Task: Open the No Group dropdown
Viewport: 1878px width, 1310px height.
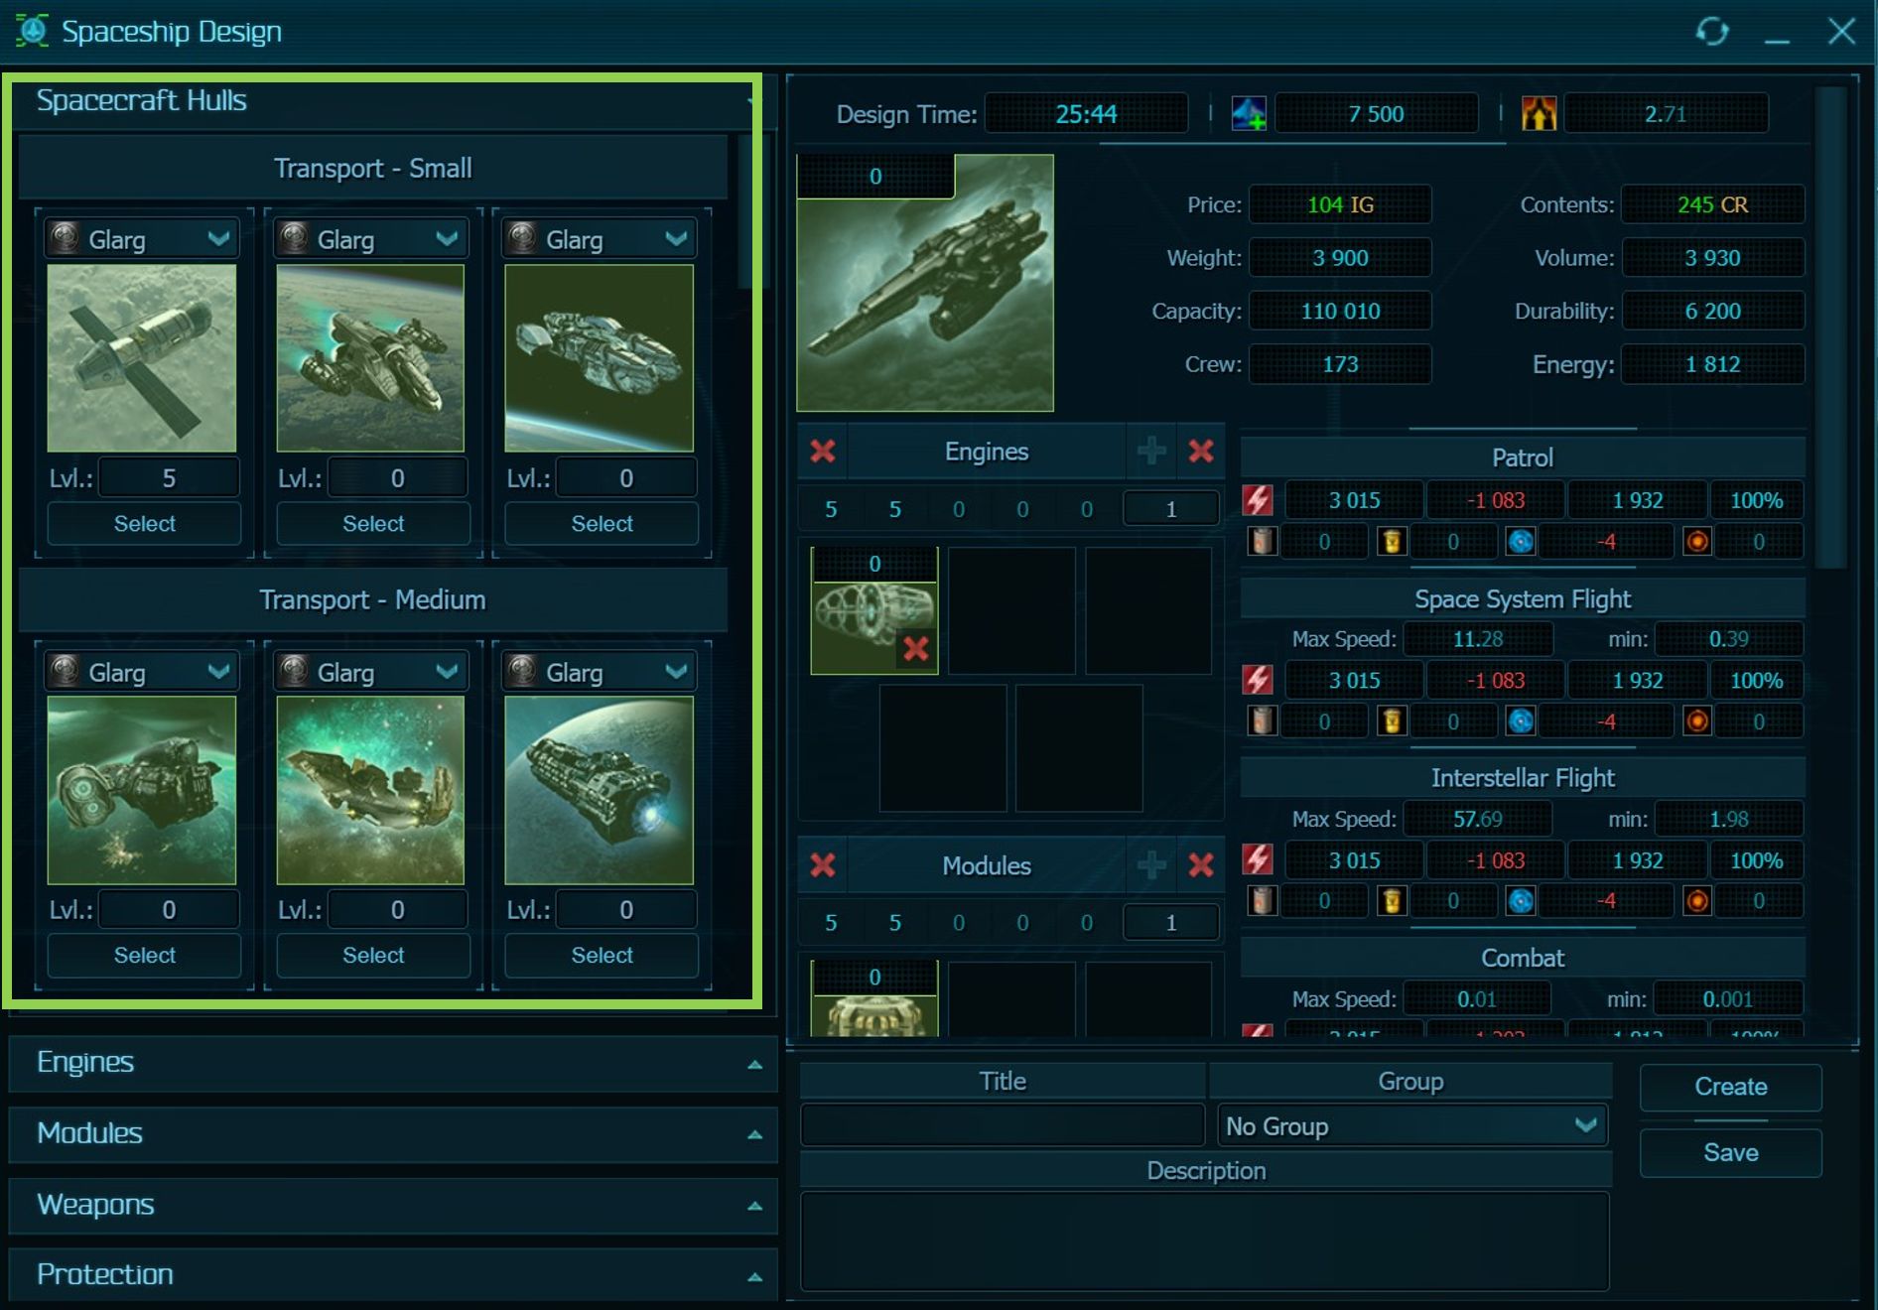Action: [1411, 1126]
